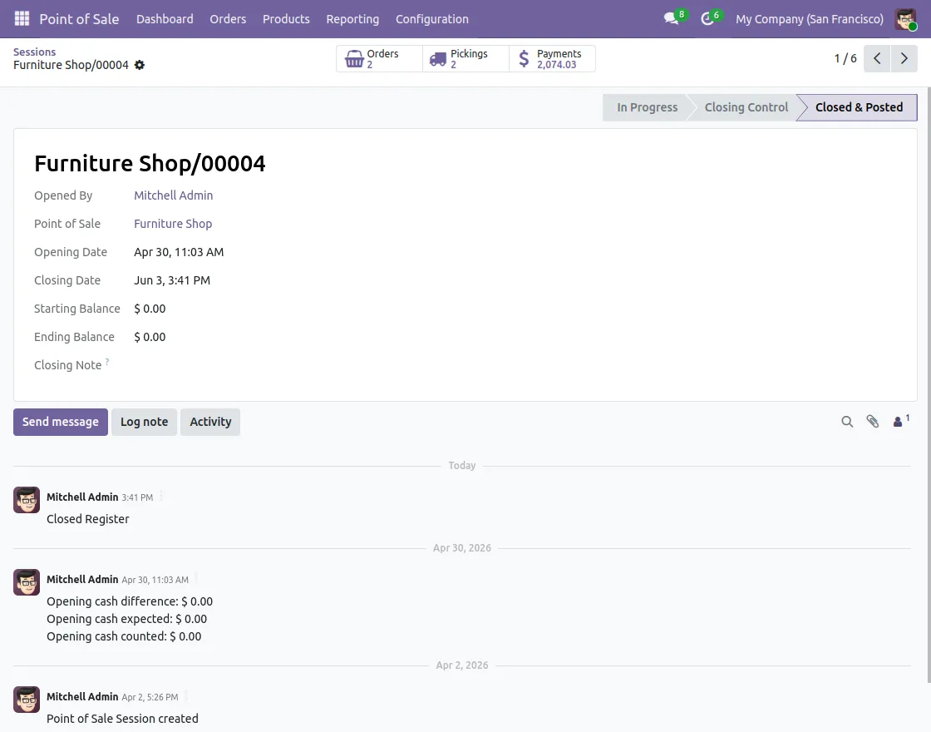Open the Orders menu in the top bar

coord(228,19)
